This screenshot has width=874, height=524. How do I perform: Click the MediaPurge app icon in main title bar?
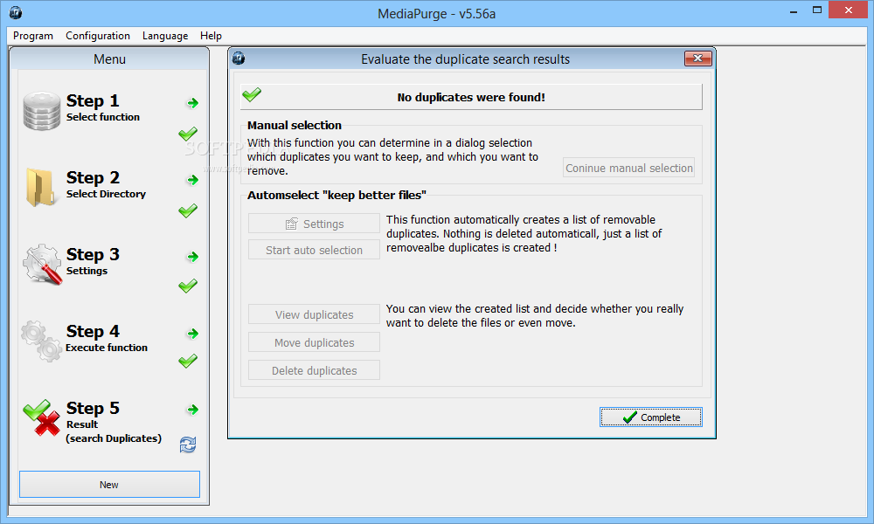coord(16,12)
